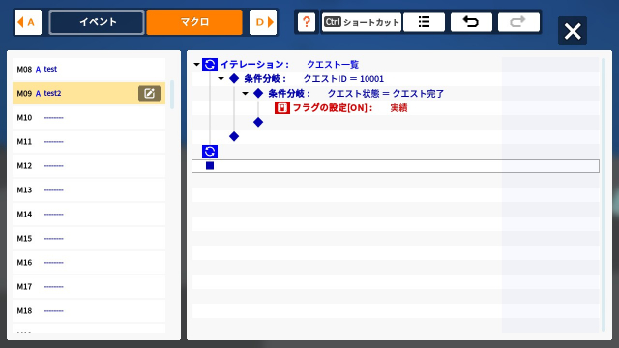The width and height of the screenshot is (619, 348).
Task: Open help with the question mark icon
Action: point(307,21)
